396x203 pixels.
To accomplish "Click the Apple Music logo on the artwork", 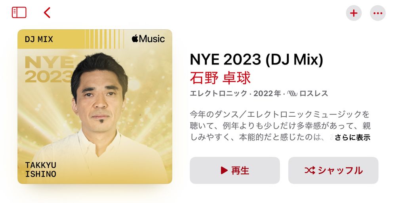I will 148,39.
